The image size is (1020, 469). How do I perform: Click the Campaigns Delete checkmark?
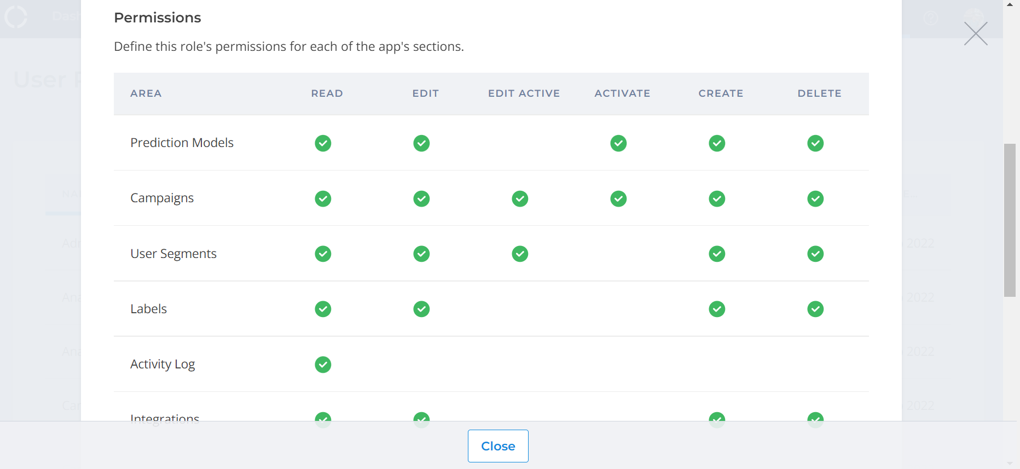(815, 198)
